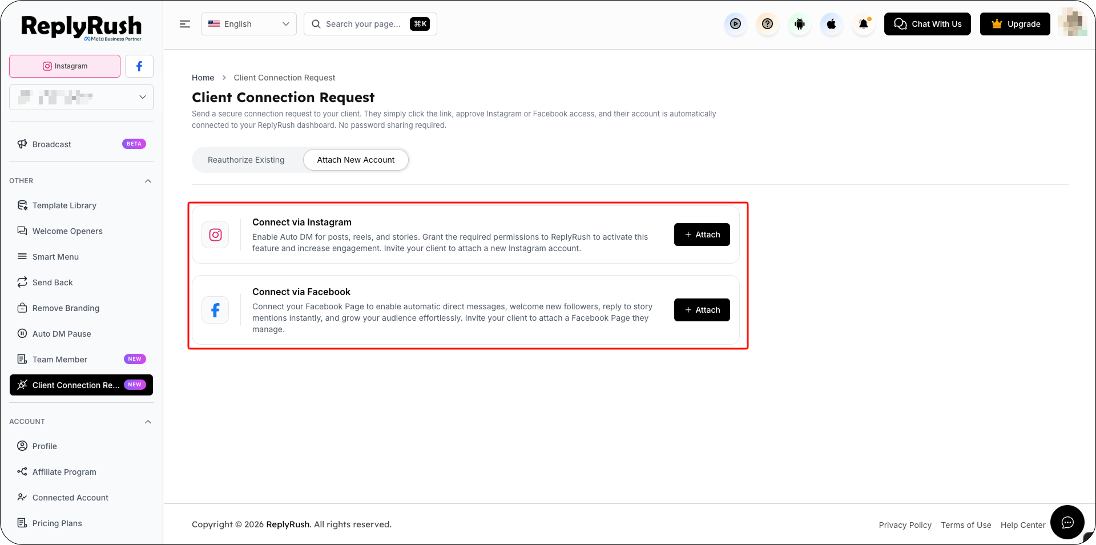Select the Instagram platform toggle

[x=65, y=66]
